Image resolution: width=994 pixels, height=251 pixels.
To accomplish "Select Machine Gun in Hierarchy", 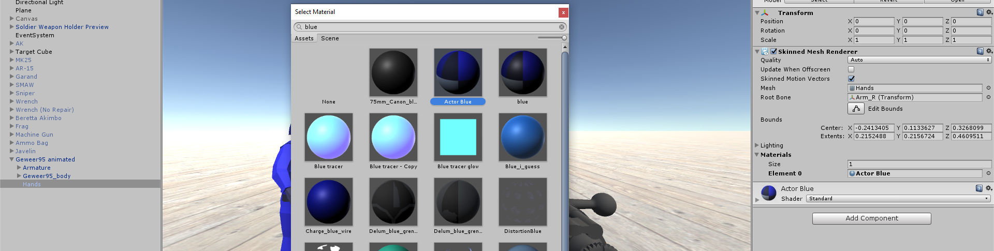I will [34, 135].
